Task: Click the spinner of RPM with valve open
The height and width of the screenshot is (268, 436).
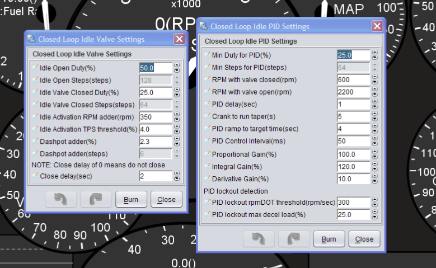Action: (374, 92)
